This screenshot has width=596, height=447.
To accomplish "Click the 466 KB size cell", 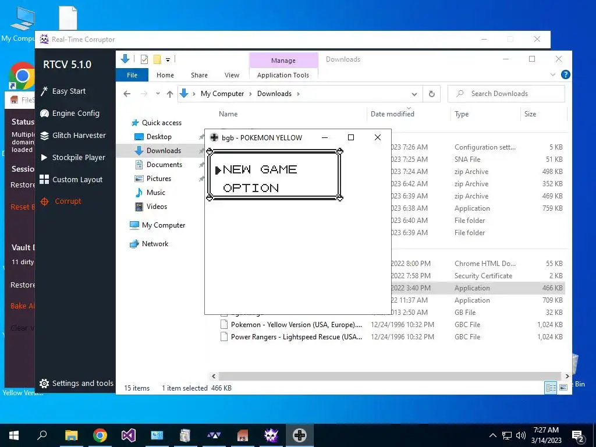I will click(x=552, y=288).
